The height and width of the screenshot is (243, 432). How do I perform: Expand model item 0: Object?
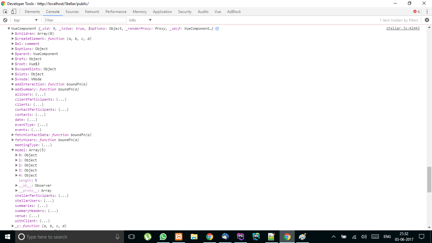[16, 155]
